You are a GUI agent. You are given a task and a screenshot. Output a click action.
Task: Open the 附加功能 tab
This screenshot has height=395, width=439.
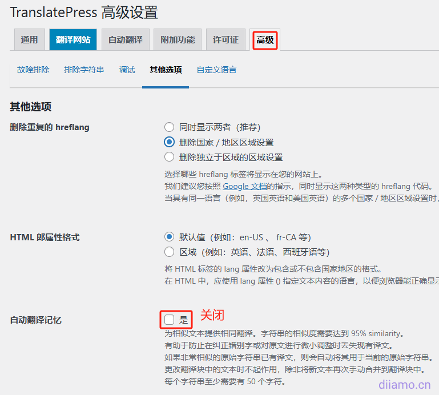coord(178,40)
